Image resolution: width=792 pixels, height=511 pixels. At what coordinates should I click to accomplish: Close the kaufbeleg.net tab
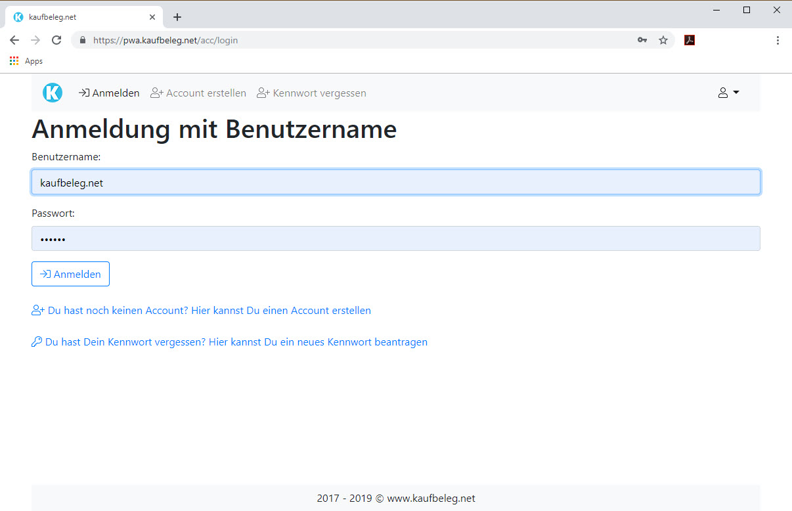152,17
